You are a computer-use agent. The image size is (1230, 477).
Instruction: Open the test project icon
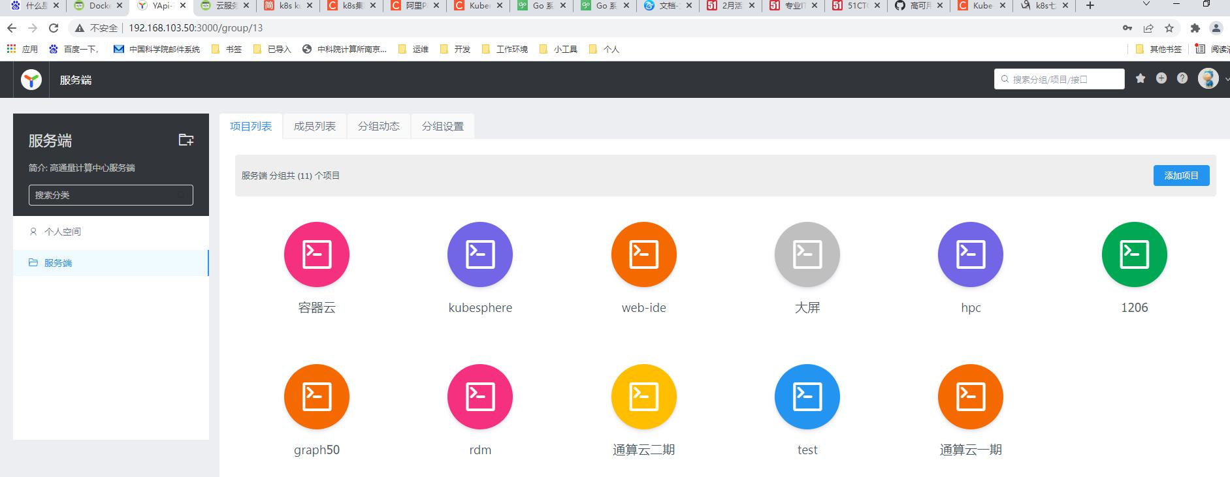click(807, 397)
